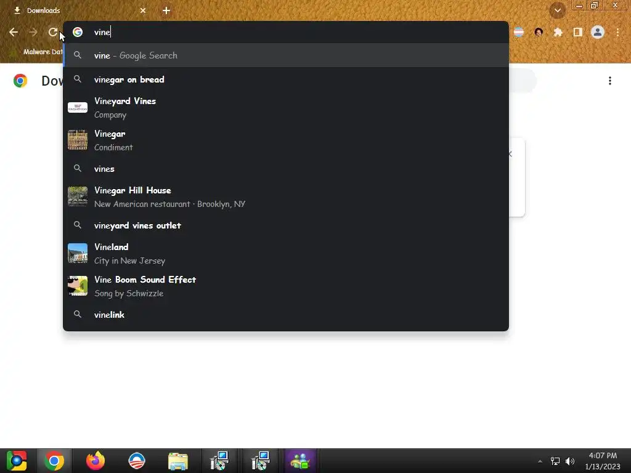Click the Vinegar barrels thumbnail
This screenshot has width=631, height=473.
tap(78, 140)
